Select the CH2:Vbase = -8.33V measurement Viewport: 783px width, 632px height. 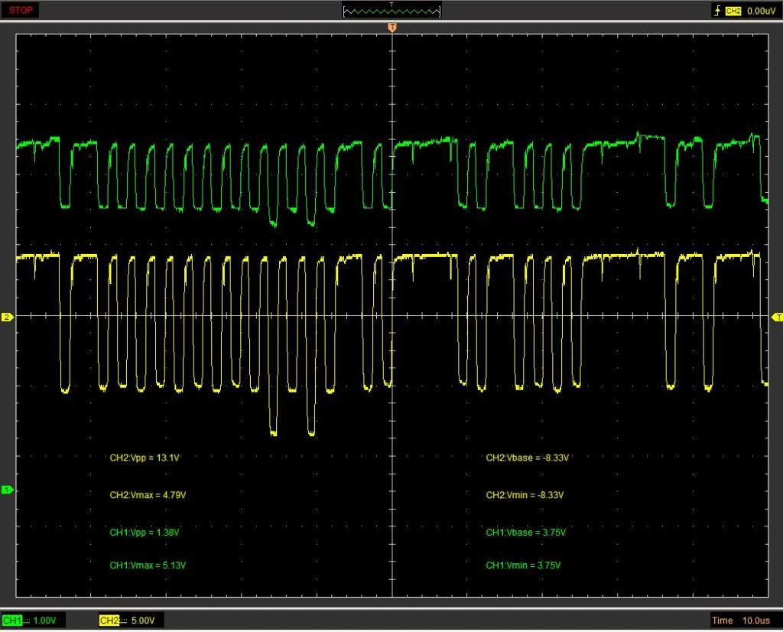pyautogui.click(x=528, y=458)
